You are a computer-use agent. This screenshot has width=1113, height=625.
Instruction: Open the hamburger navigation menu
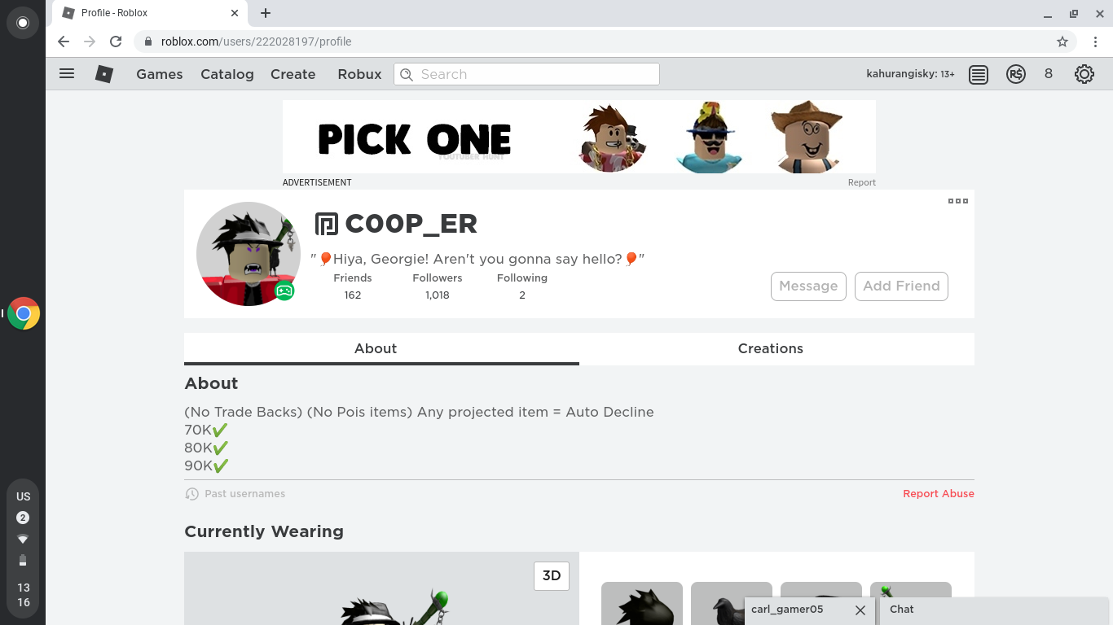67,74
